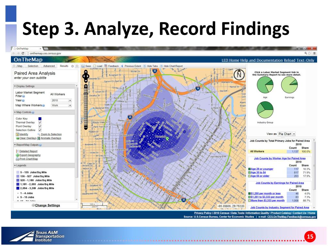The height and width of the screenshot is (246, 328).
Task: Click the north compass icon
Action: pos(239,74)
